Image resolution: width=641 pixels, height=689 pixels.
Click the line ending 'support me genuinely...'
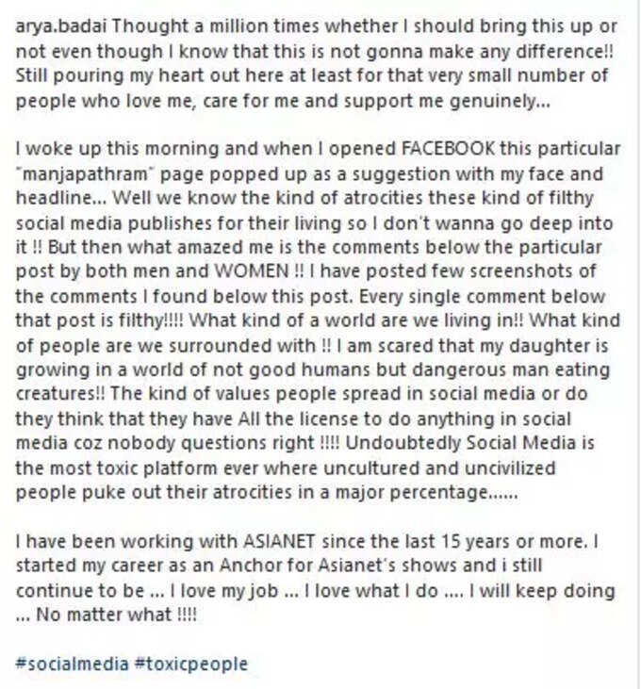pyautogui.click(x=283, y=101)
